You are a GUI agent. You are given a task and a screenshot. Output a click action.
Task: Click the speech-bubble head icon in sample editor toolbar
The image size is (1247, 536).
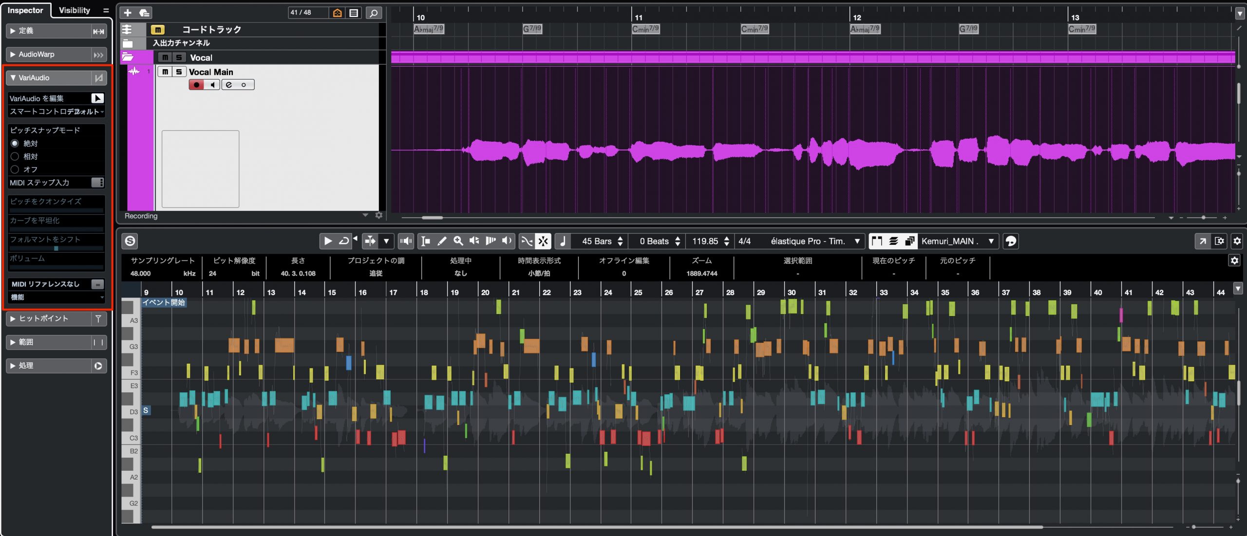(1011, 241)
